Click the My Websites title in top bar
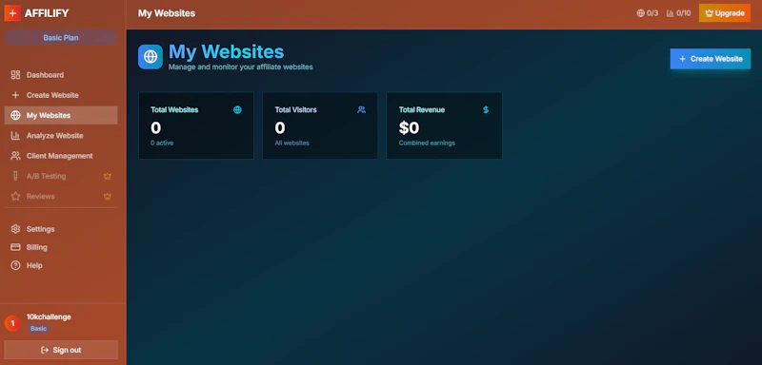This screenshot has height=365, width=762. (x=167, y=13)
